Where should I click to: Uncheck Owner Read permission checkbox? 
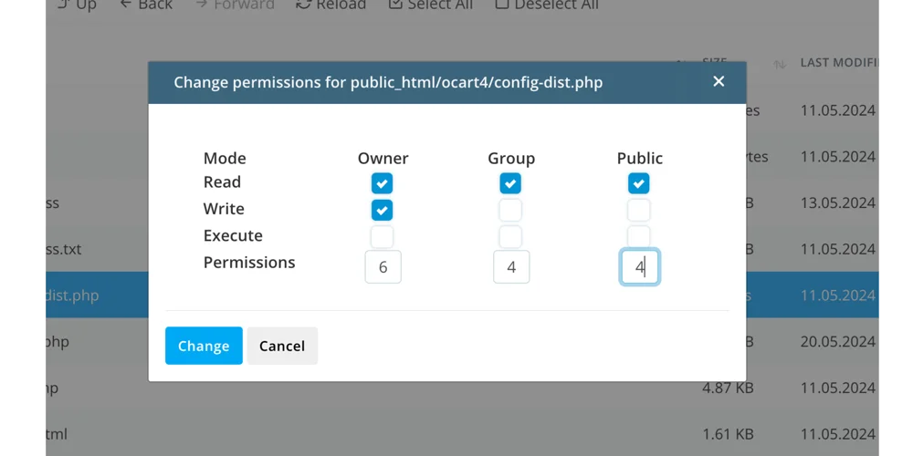click(382, 183)
